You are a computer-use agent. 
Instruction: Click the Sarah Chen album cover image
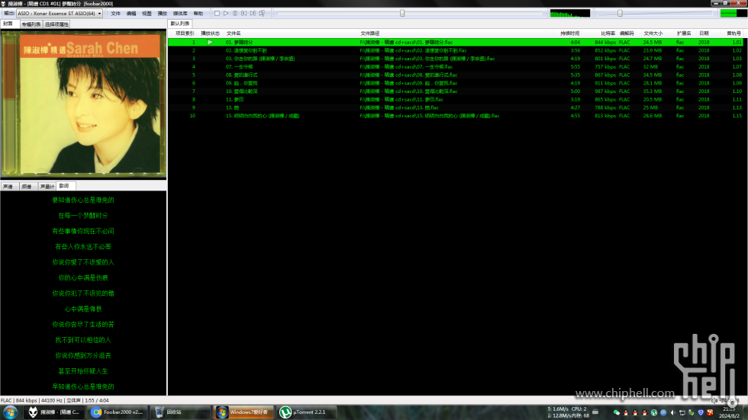click(83, 104)
